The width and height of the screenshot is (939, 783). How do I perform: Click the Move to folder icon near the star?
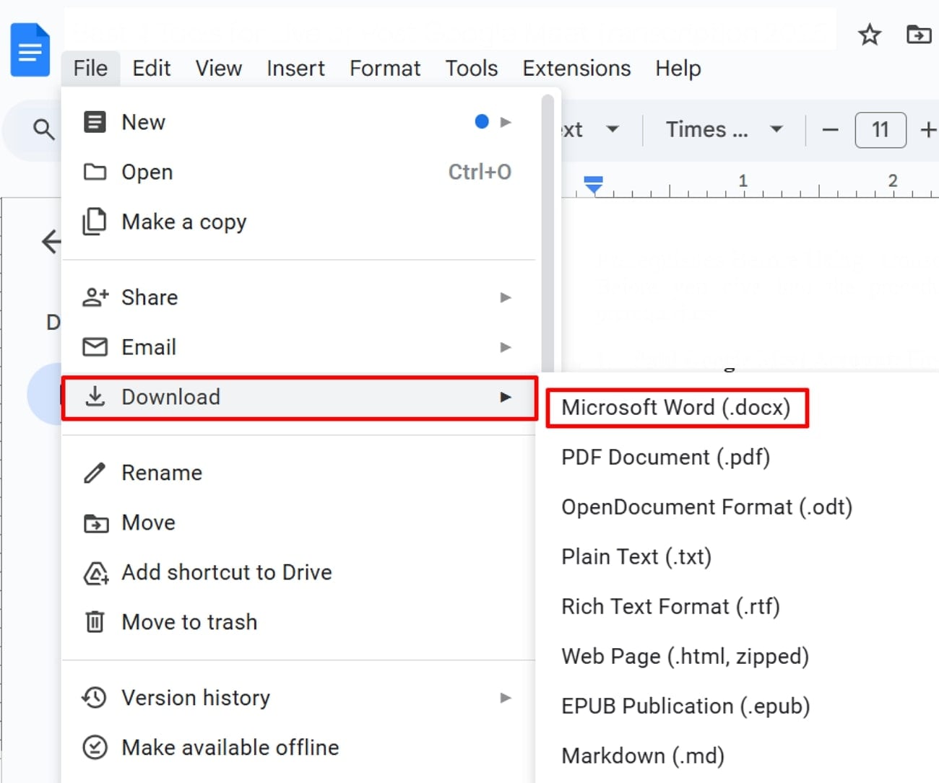(918, 34)
